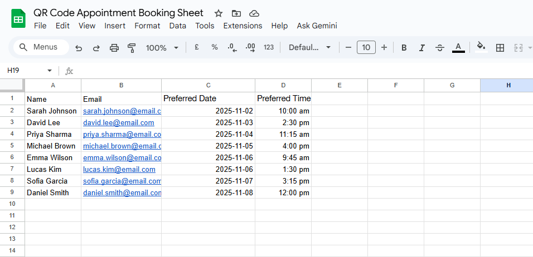The image size is (533, 257).
Task: Activate the paint format tool
Action: pyautogui.click(x=132, y=48)
